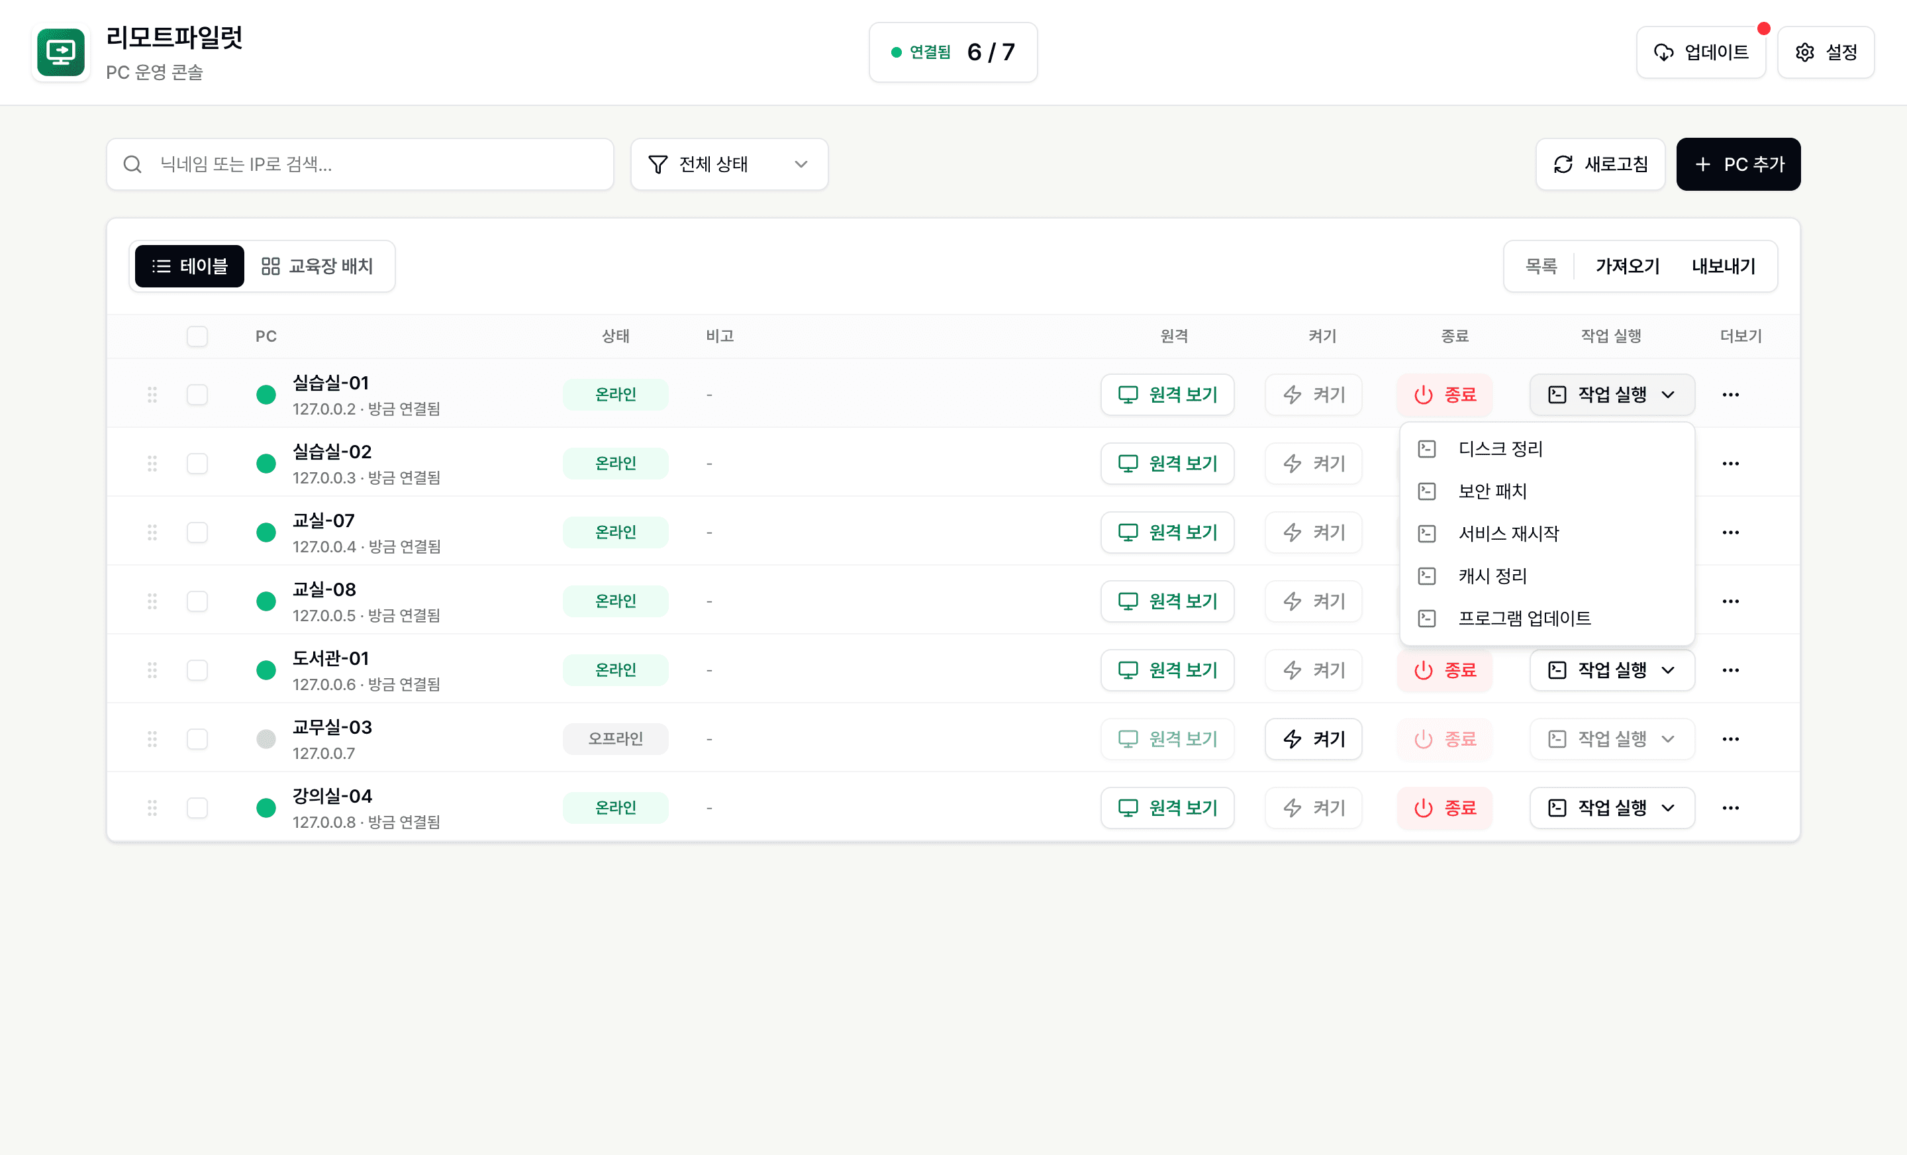1907x1155 pixels.
Task: Open 원격 보기 for 실습실-02
Action: pos(1167,464)
